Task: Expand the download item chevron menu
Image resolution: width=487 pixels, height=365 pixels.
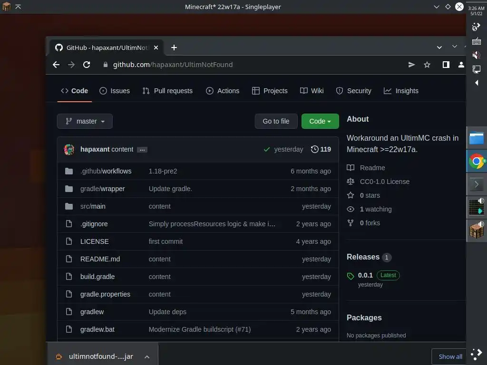Action: 147,357
